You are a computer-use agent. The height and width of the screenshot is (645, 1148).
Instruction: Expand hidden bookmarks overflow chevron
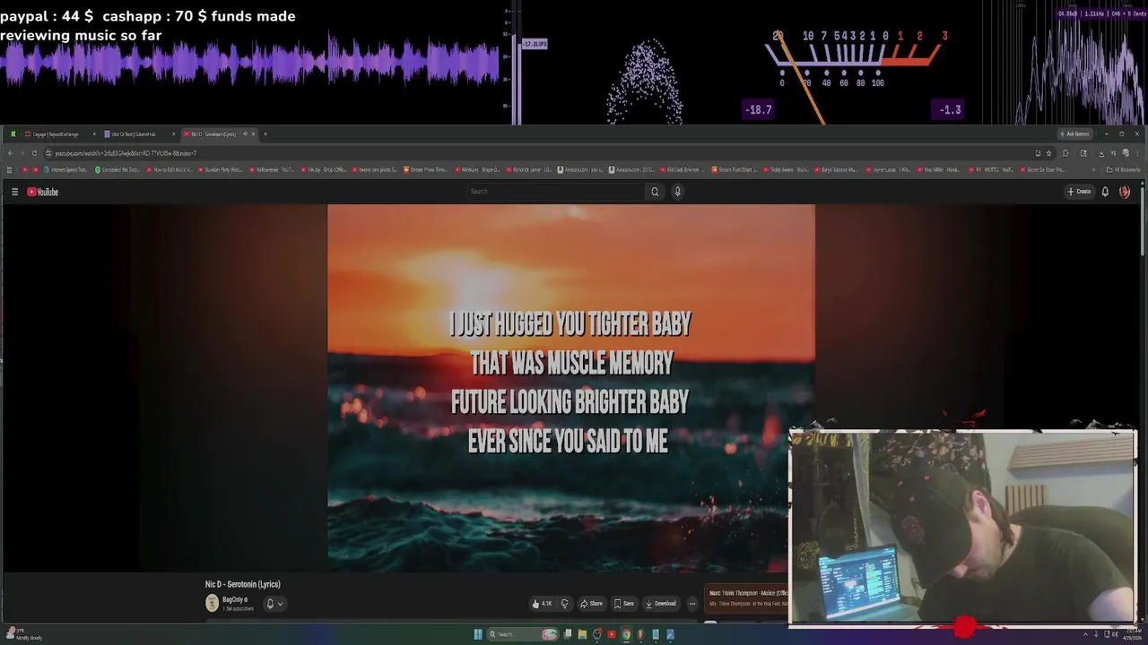(x=1094, y=169)
